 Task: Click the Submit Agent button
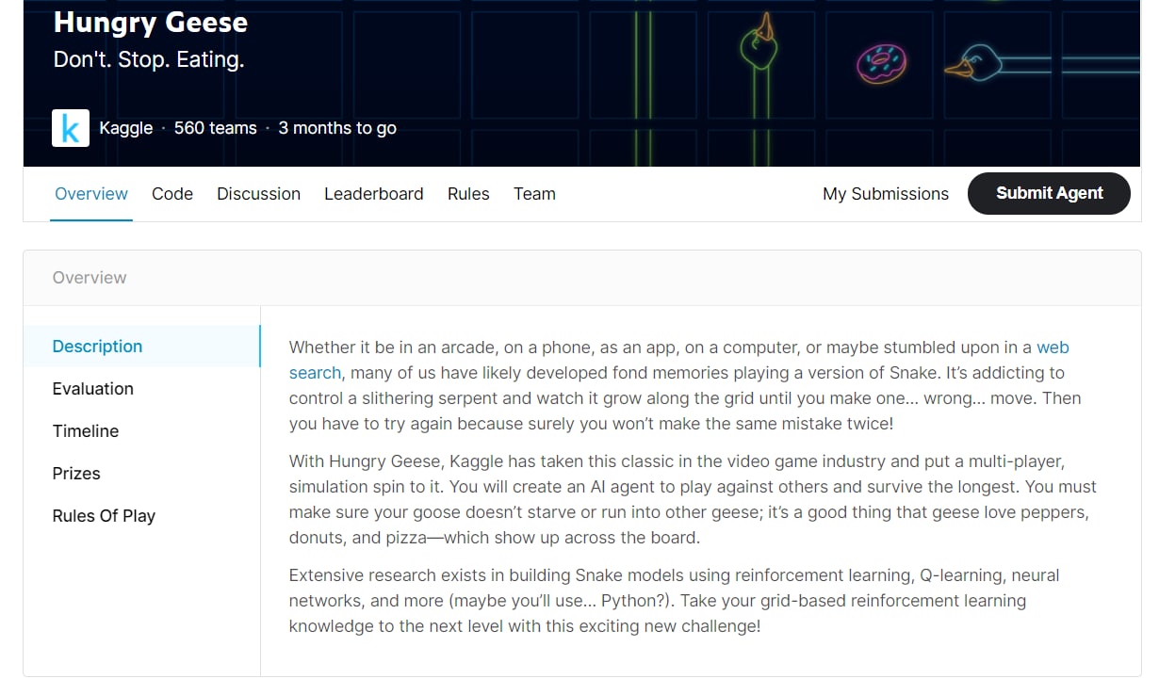(1049, 193)
